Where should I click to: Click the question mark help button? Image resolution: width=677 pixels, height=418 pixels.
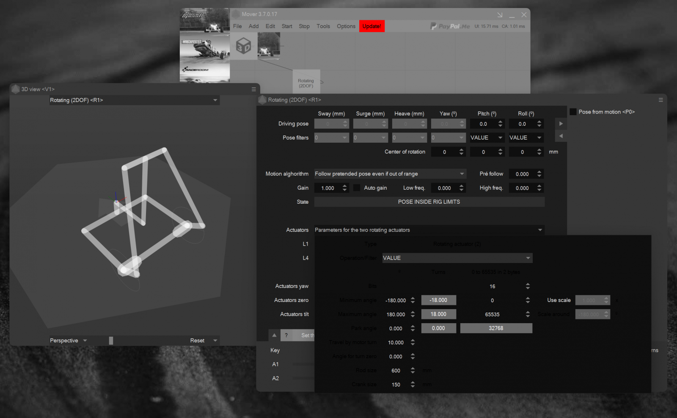point(286,335)
